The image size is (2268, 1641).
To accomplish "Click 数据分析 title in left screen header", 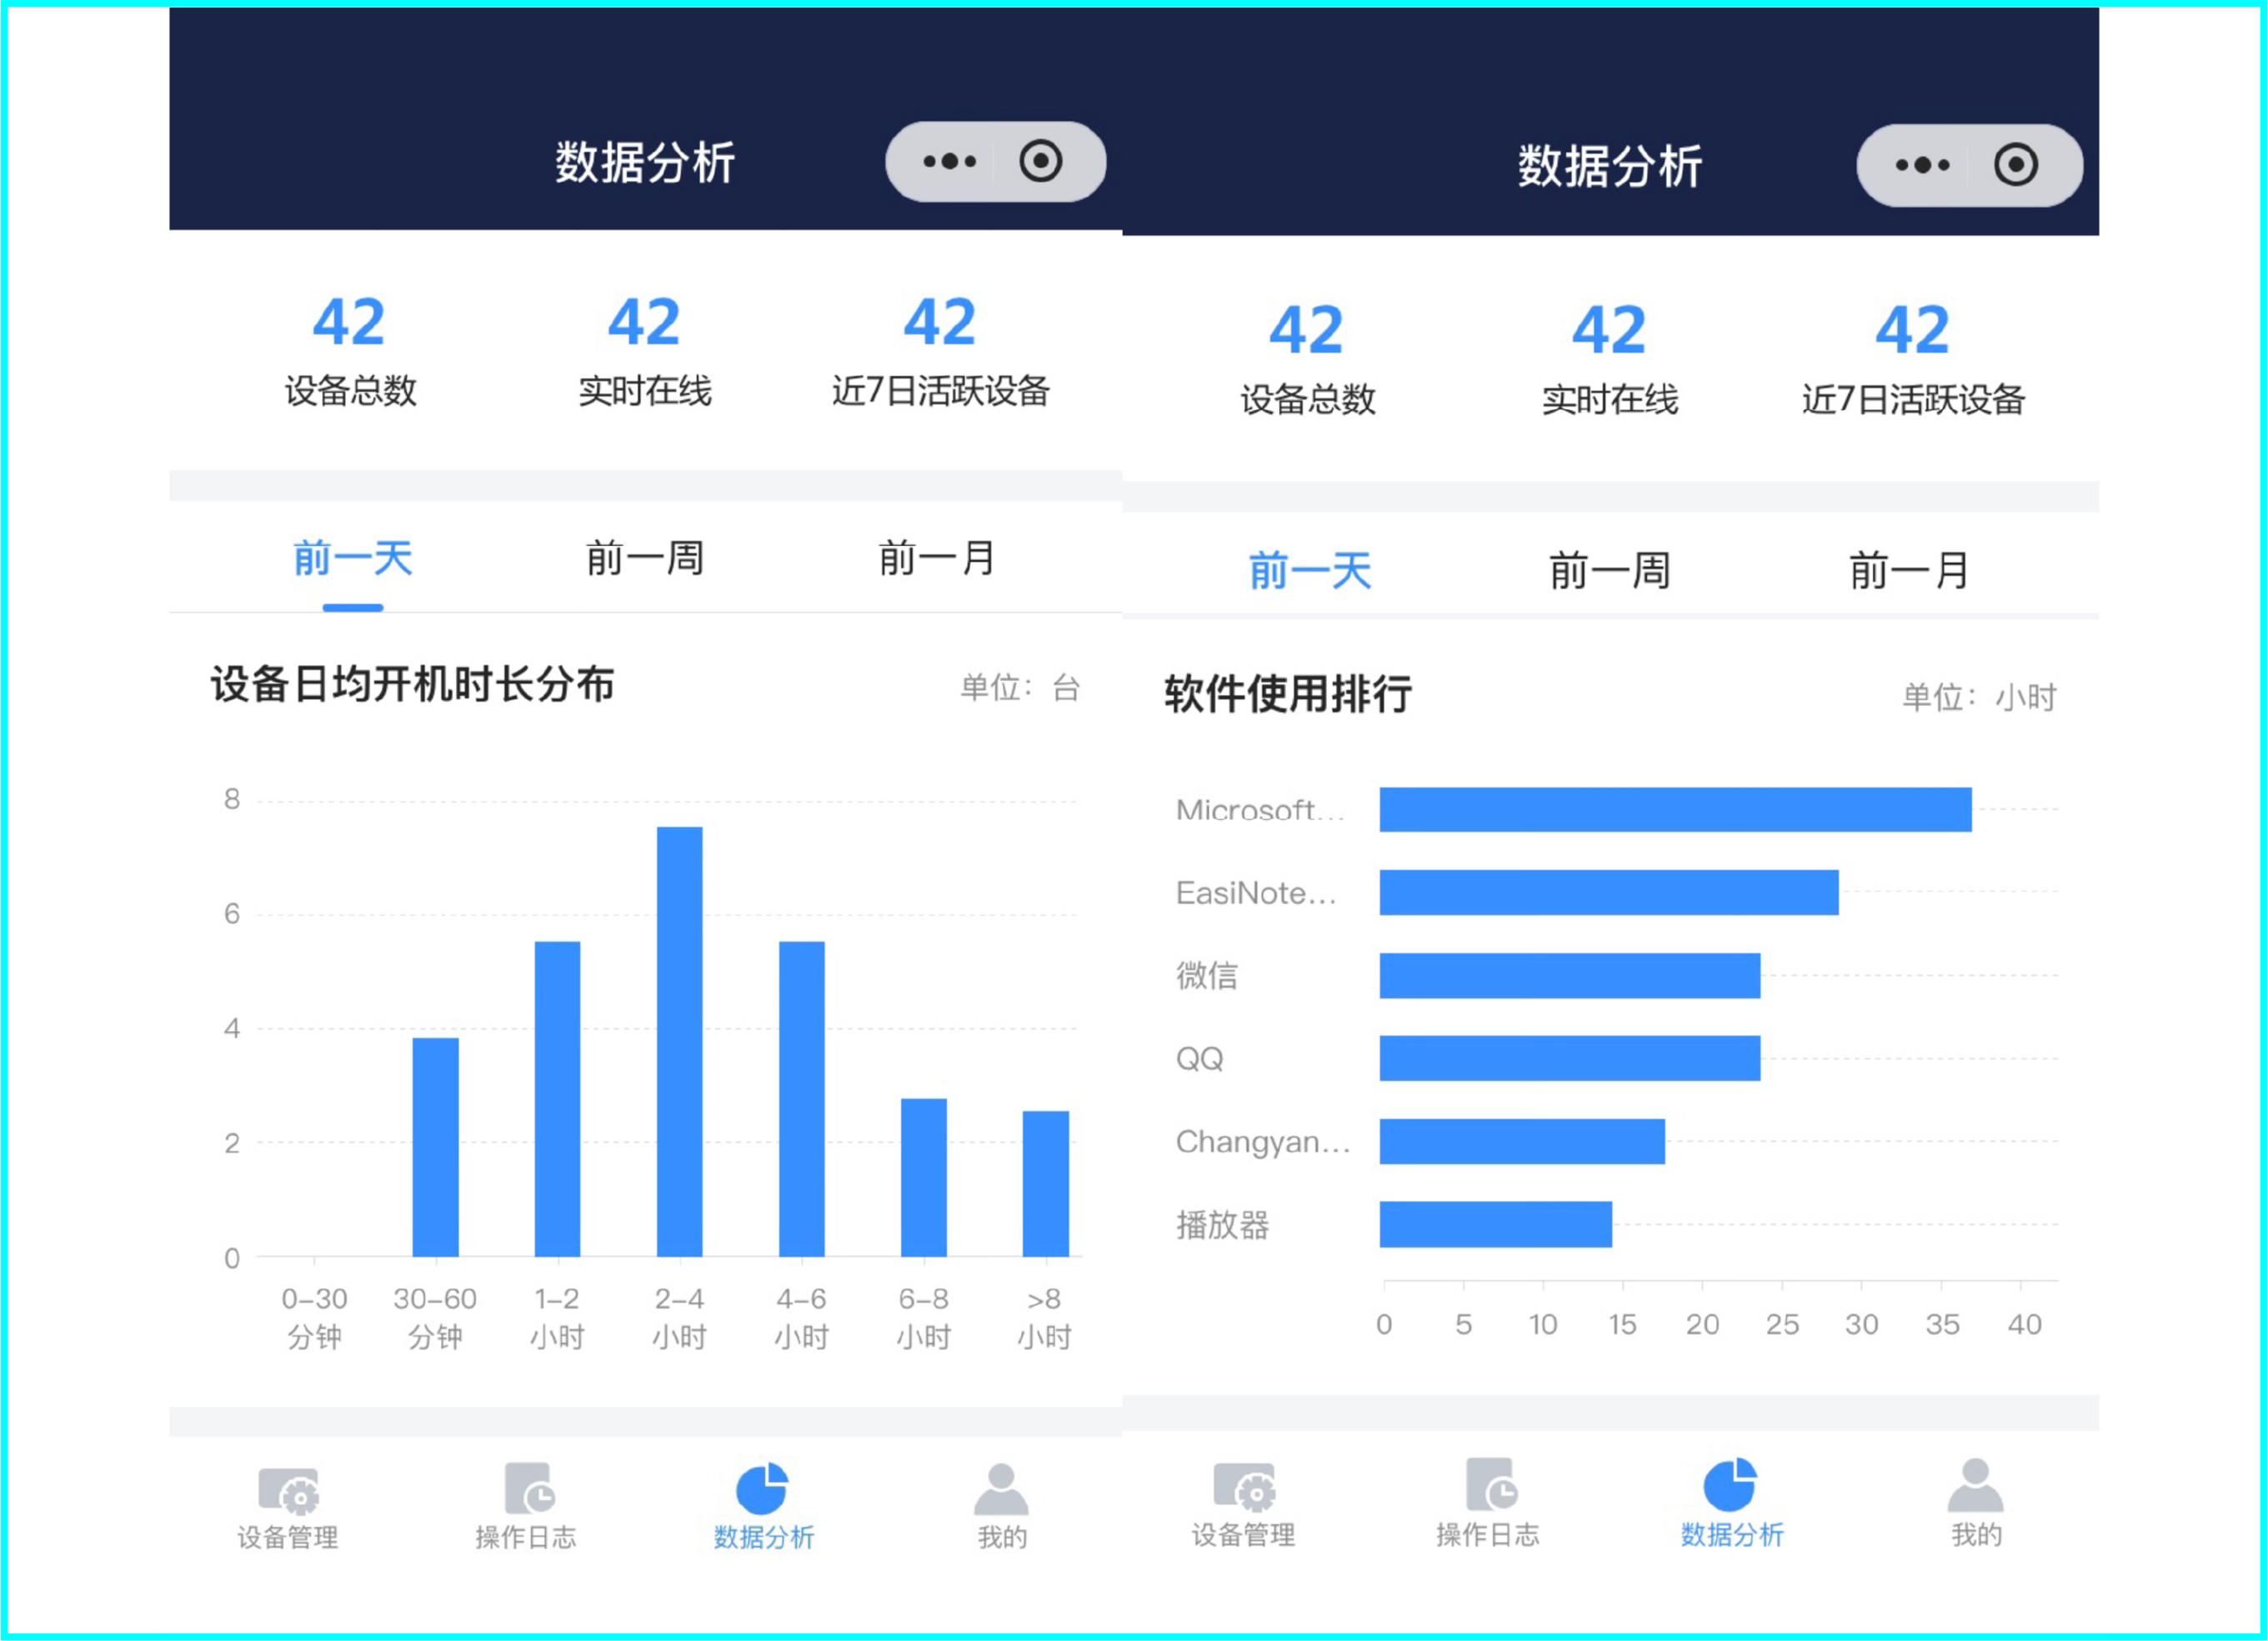I will tap(645, 162).
